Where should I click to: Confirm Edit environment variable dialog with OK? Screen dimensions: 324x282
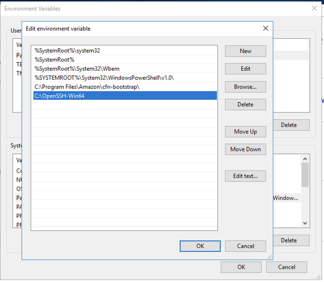pyautogui.click(x=200, y=246)
